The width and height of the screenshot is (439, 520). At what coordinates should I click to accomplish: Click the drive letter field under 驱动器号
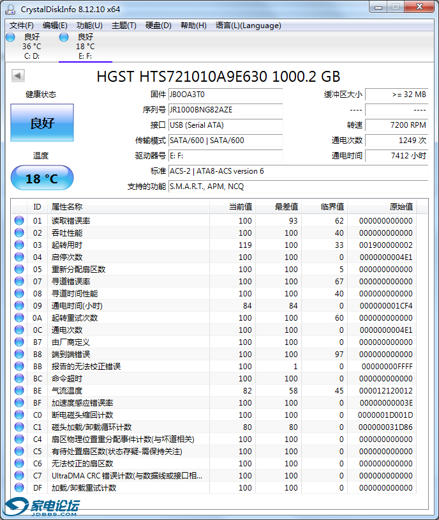[x=226, y=155]
